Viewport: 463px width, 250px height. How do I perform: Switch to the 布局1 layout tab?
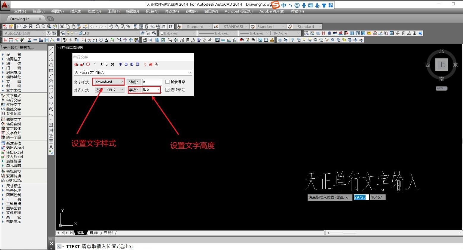94,233
